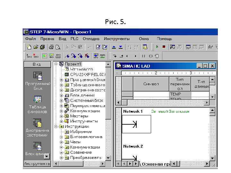Click the Insert Box toolbar icon
Viewport: 231px width, 173px height.
click(x=157, y=56)
